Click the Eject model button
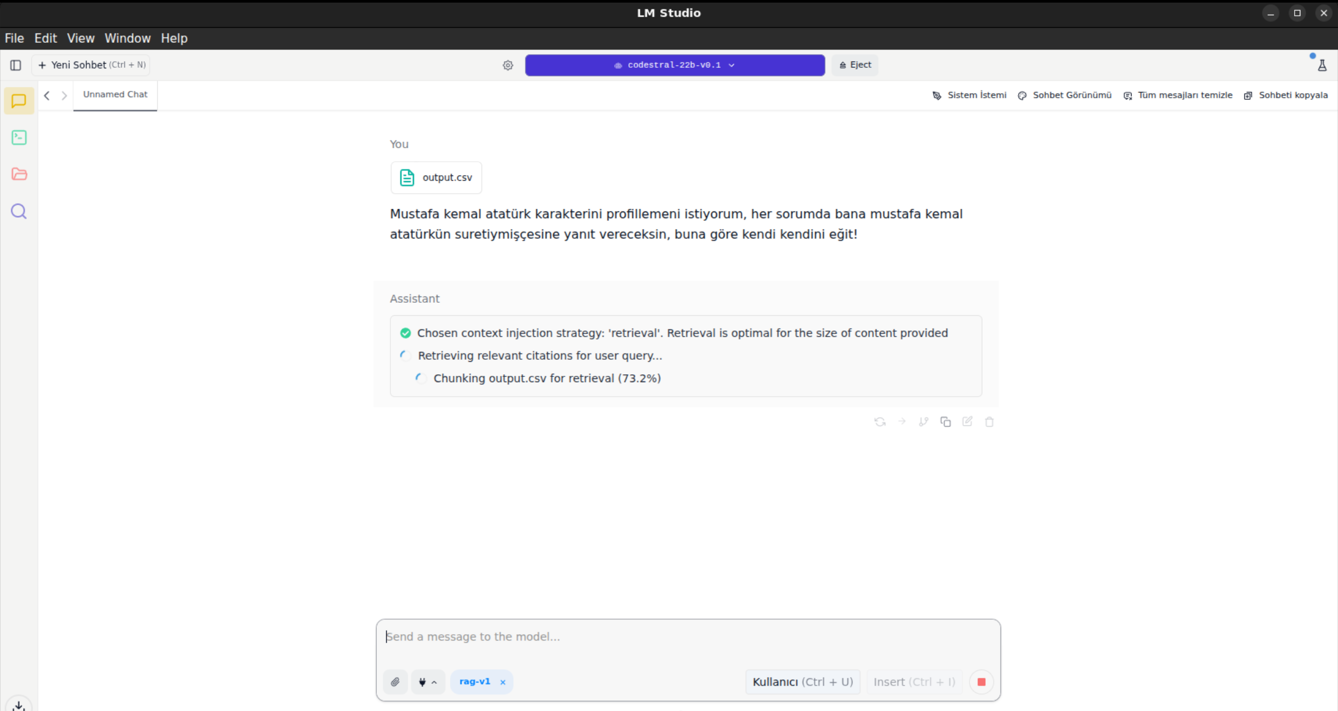Screen dimensions: 1338x711 coord(855,65)
